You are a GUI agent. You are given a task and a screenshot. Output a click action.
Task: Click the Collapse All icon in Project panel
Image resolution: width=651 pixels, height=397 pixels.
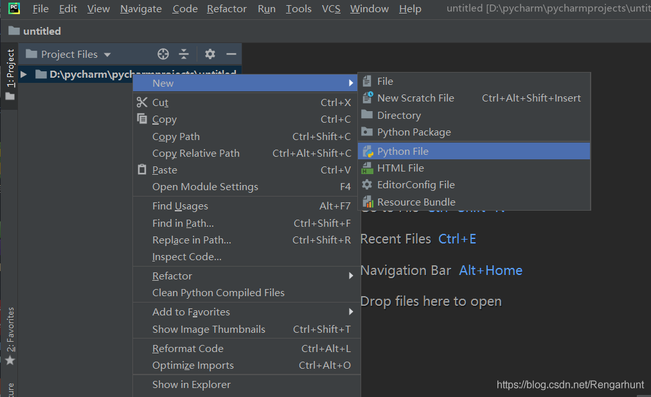pos(184,54)
